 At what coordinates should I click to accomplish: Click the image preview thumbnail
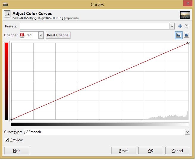point(185,15)
